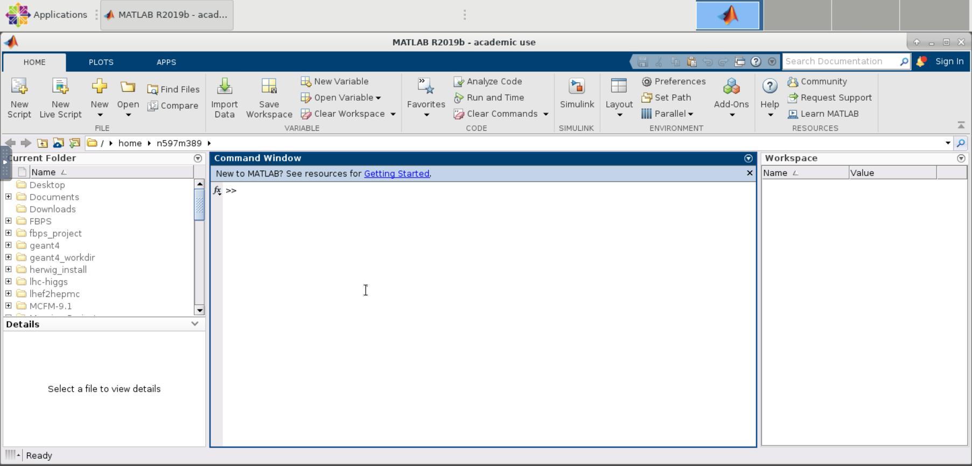Sort Workspace by Name column
This screenshot has width=972, height=466.
coord(805,173)
